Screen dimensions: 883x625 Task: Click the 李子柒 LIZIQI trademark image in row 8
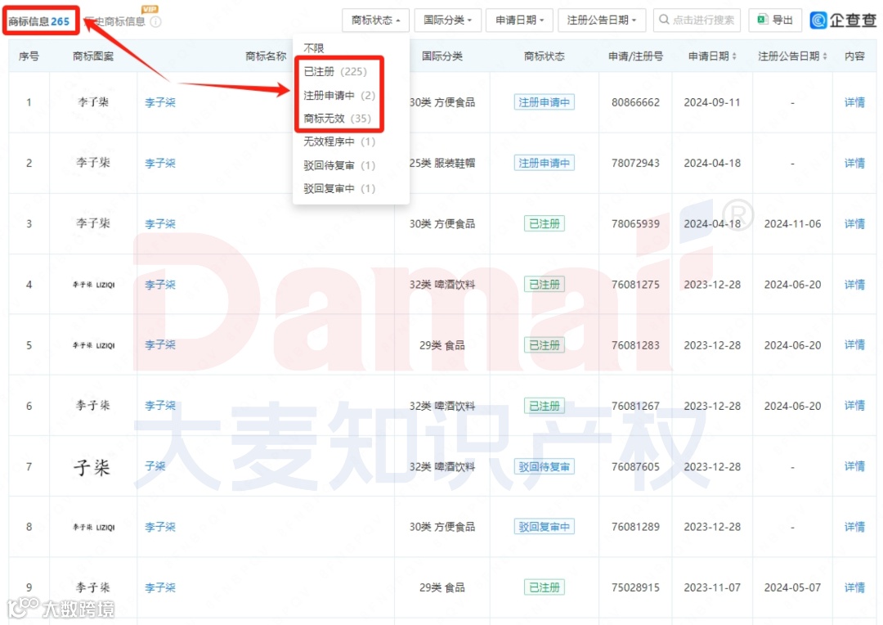pos(93,528)
